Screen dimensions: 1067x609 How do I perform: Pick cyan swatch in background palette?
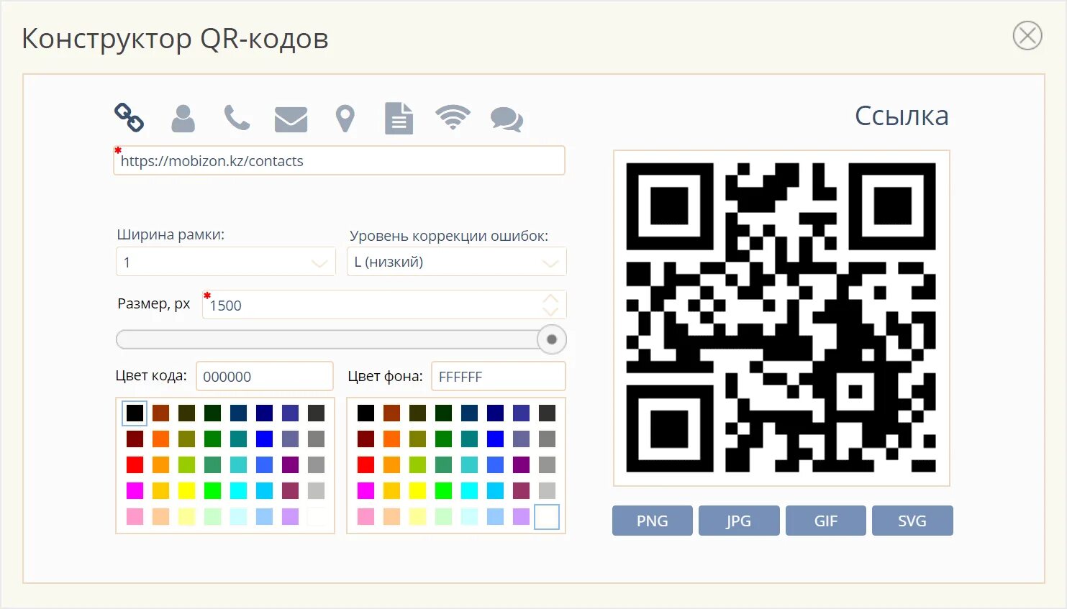click(x=469, y=490)
